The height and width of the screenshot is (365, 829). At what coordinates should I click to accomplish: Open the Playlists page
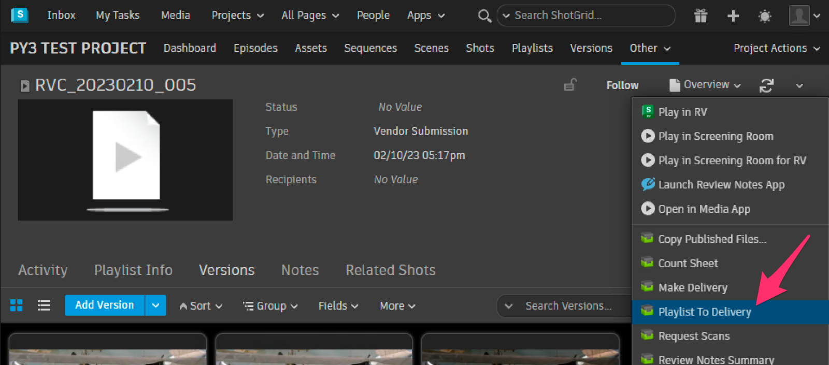532,48
